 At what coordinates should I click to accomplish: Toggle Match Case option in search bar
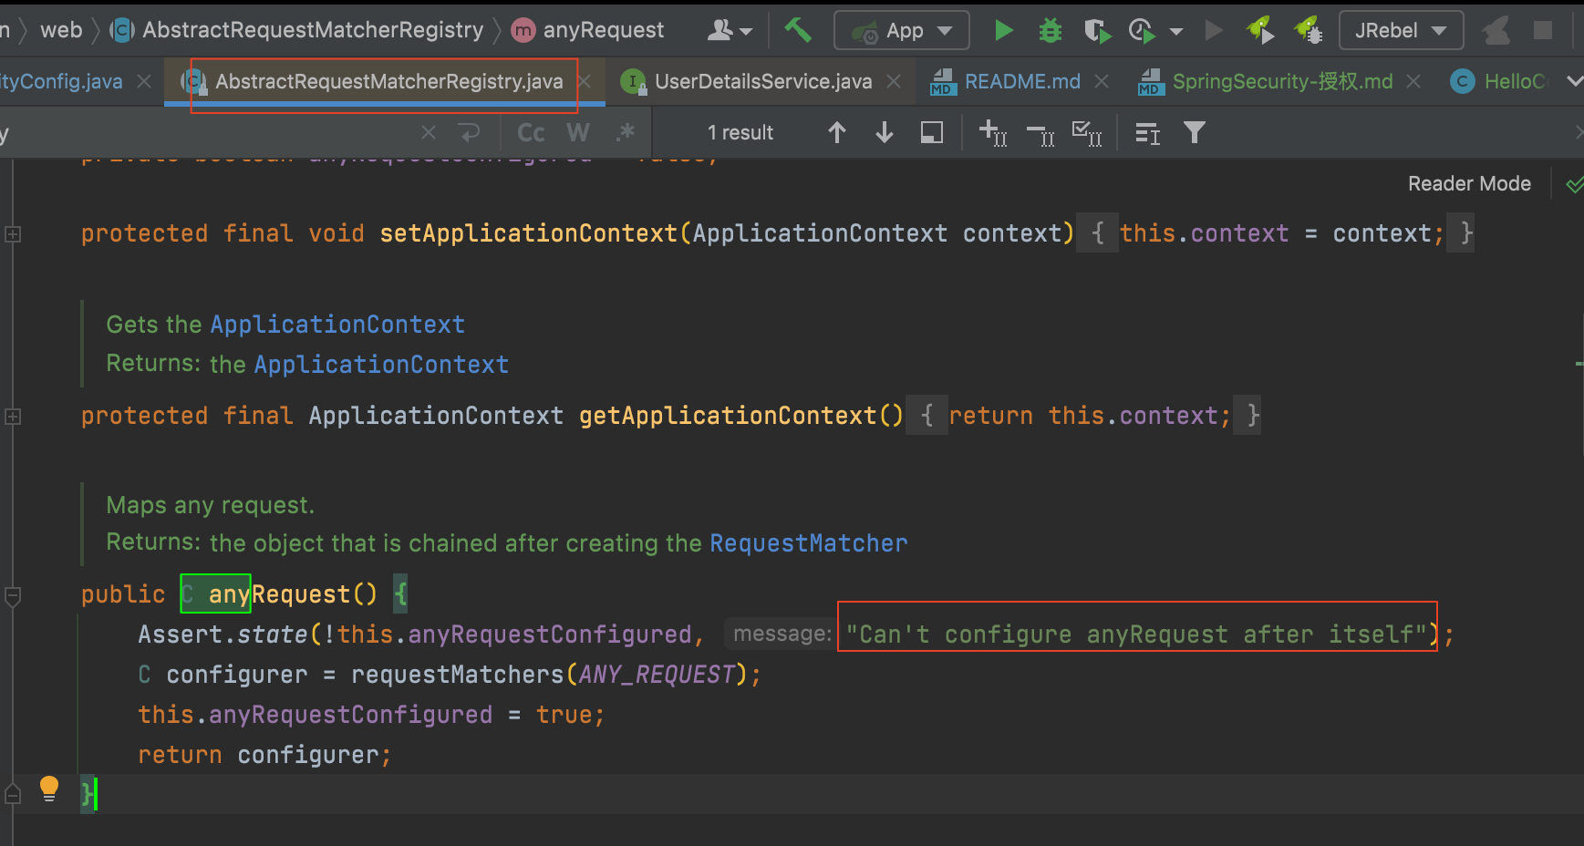coord(531,133)
